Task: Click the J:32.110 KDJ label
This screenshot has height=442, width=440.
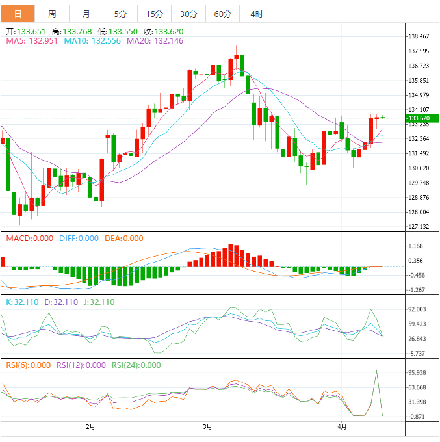Action: tap(99, 302)
